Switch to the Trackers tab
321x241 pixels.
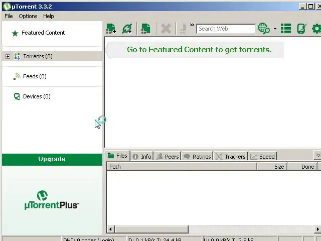(231, 157)
